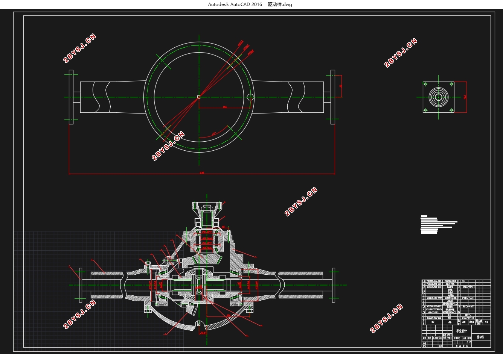Select the vertical dimension right of the flange end view
The image size is (503, 354).
(x=465, y=97)
